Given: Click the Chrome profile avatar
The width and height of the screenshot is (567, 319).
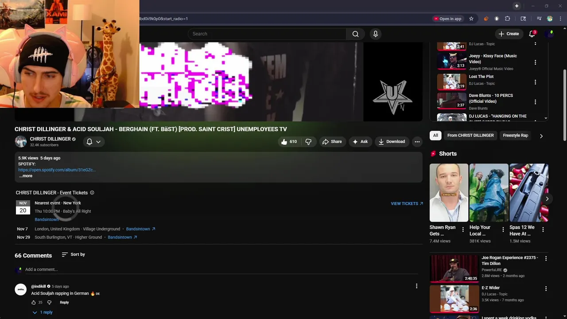Looking at the screenshot, I should (550, 19).
